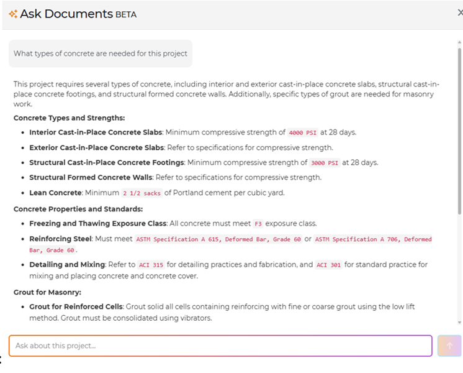Click the 'F3' exposure class value

coord(258,224)
